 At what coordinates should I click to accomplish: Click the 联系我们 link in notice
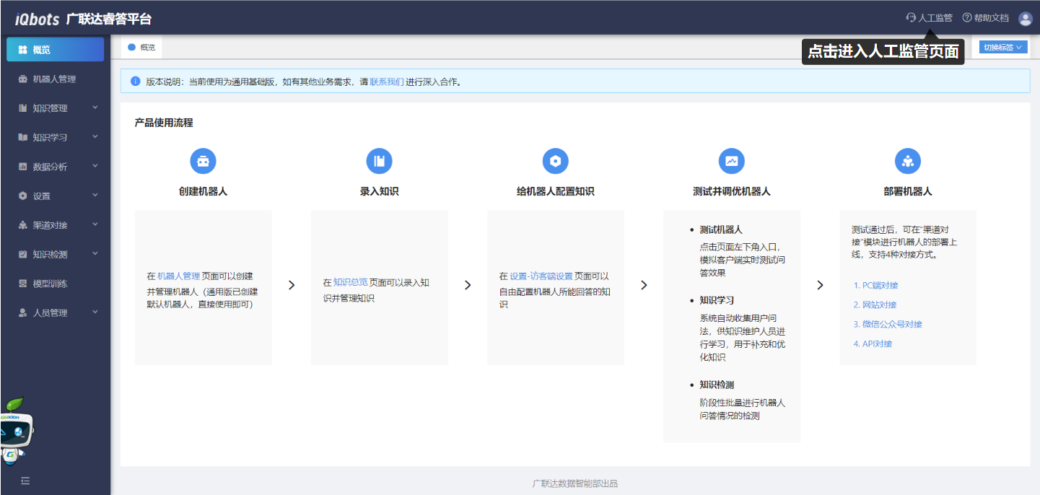pos(386,82)
